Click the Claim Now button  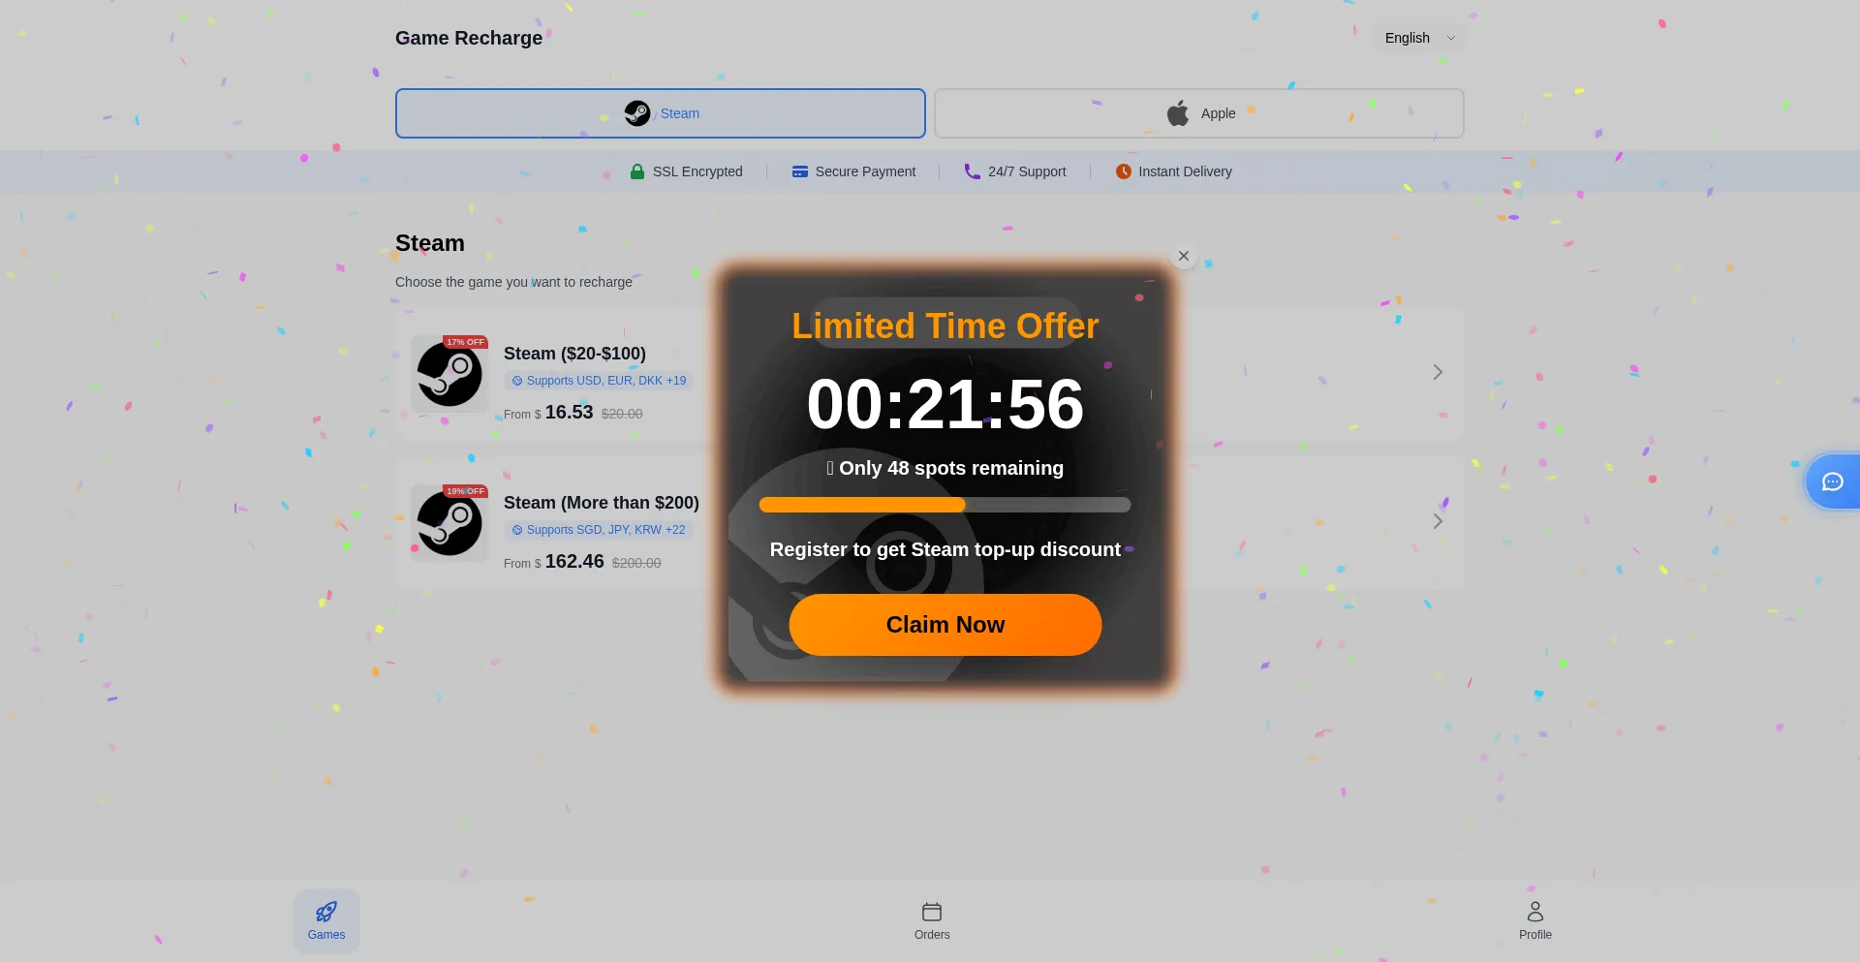coord(945,625)
